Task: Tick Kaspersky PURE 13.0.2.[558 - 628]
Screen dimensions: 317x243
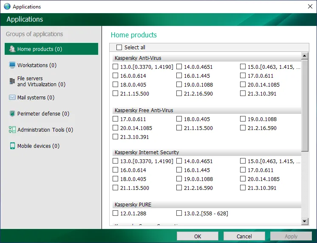Action: coord(179,213)
